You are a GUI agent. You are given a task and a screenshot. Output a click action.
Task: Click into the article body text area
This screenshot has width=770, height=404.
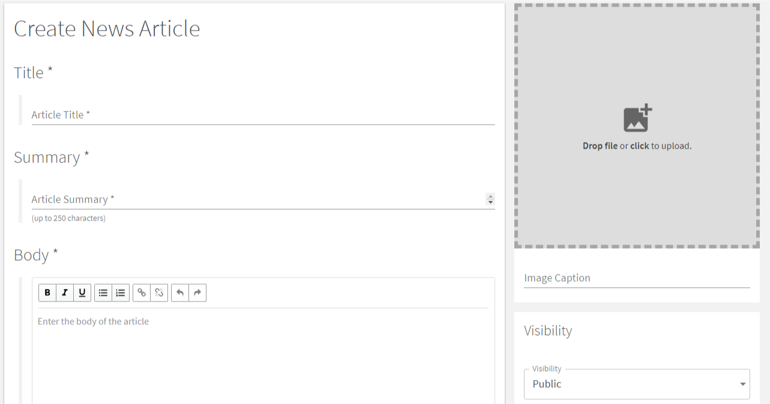[263, 357]
